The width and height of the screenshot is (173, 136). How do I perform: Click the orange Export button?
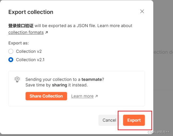pos(134,120)
